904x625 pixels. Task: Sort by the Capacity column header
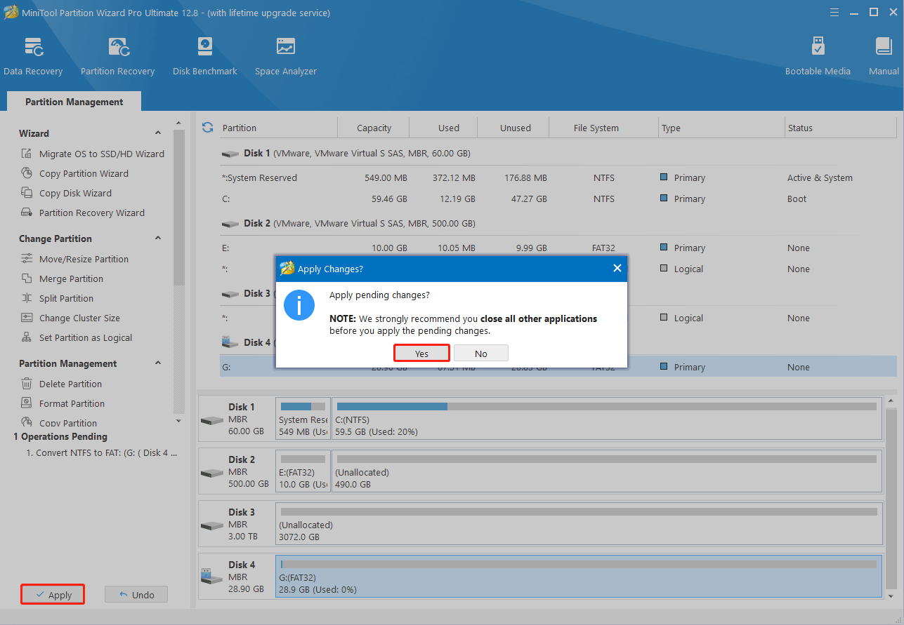374,128
